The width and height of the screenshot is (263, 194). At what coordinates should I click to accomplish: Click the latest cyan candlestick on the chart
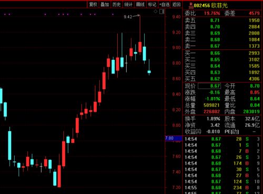click(149, 72)
